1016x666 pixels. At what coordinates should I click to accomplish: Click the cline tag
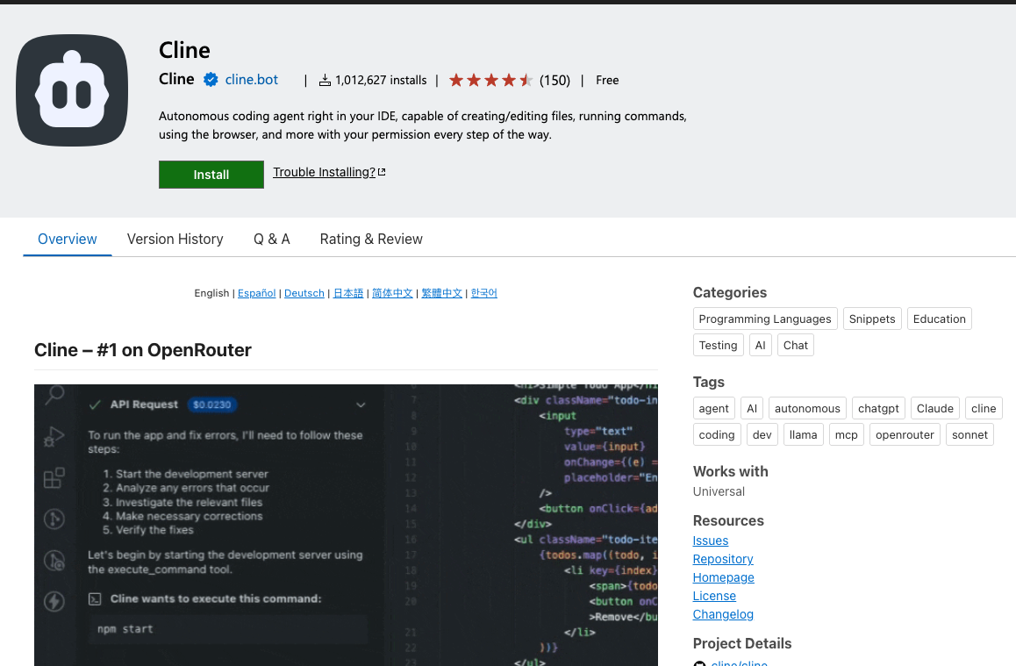[984, 409]
